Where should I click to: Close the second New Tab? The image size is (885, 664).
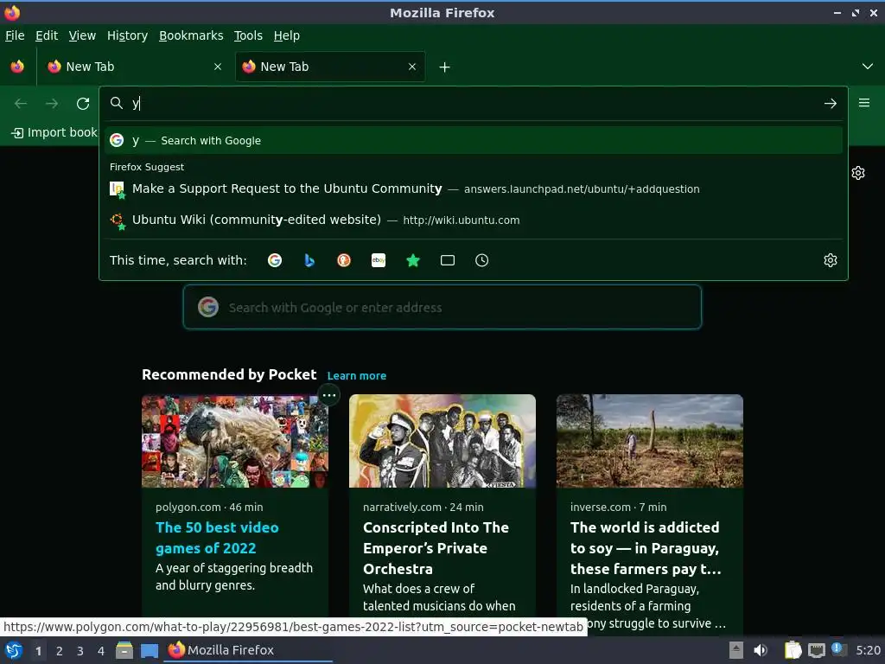[x=412, y=67]
